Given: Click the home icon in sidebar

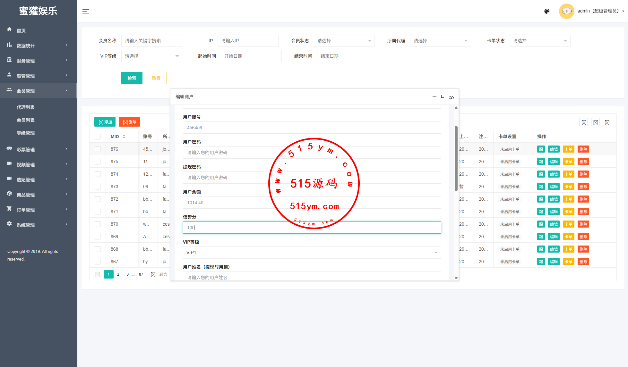Looking at the screenshot, I should click(9, 29).
